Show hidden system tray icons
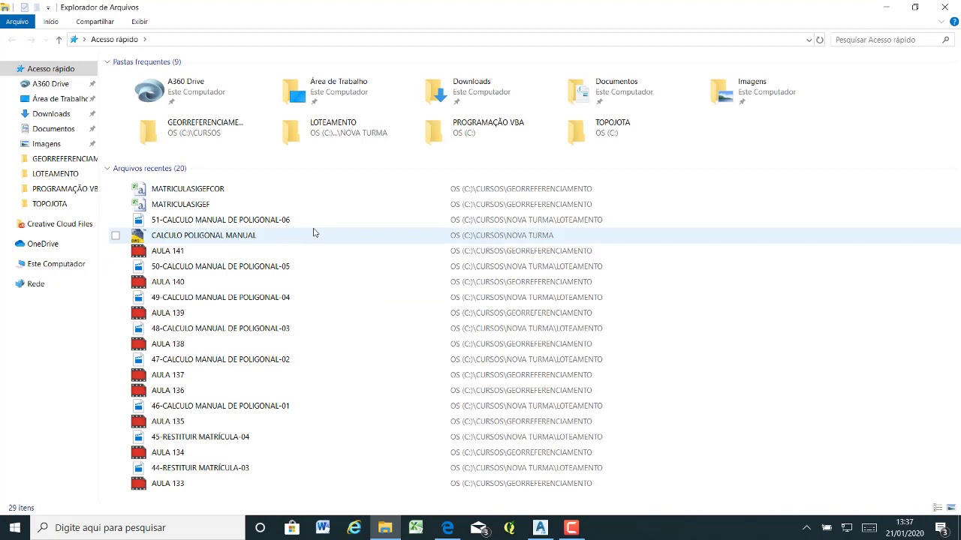961x540 pixels. coord(806,527)
